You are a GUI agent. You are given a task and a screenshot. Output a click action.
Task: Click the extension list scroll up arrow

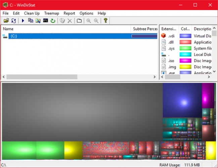[x=214, y=28]
